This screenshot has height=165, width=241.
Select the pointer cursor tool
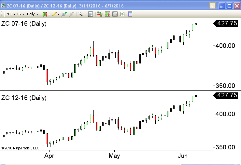[x=80, y=14]
